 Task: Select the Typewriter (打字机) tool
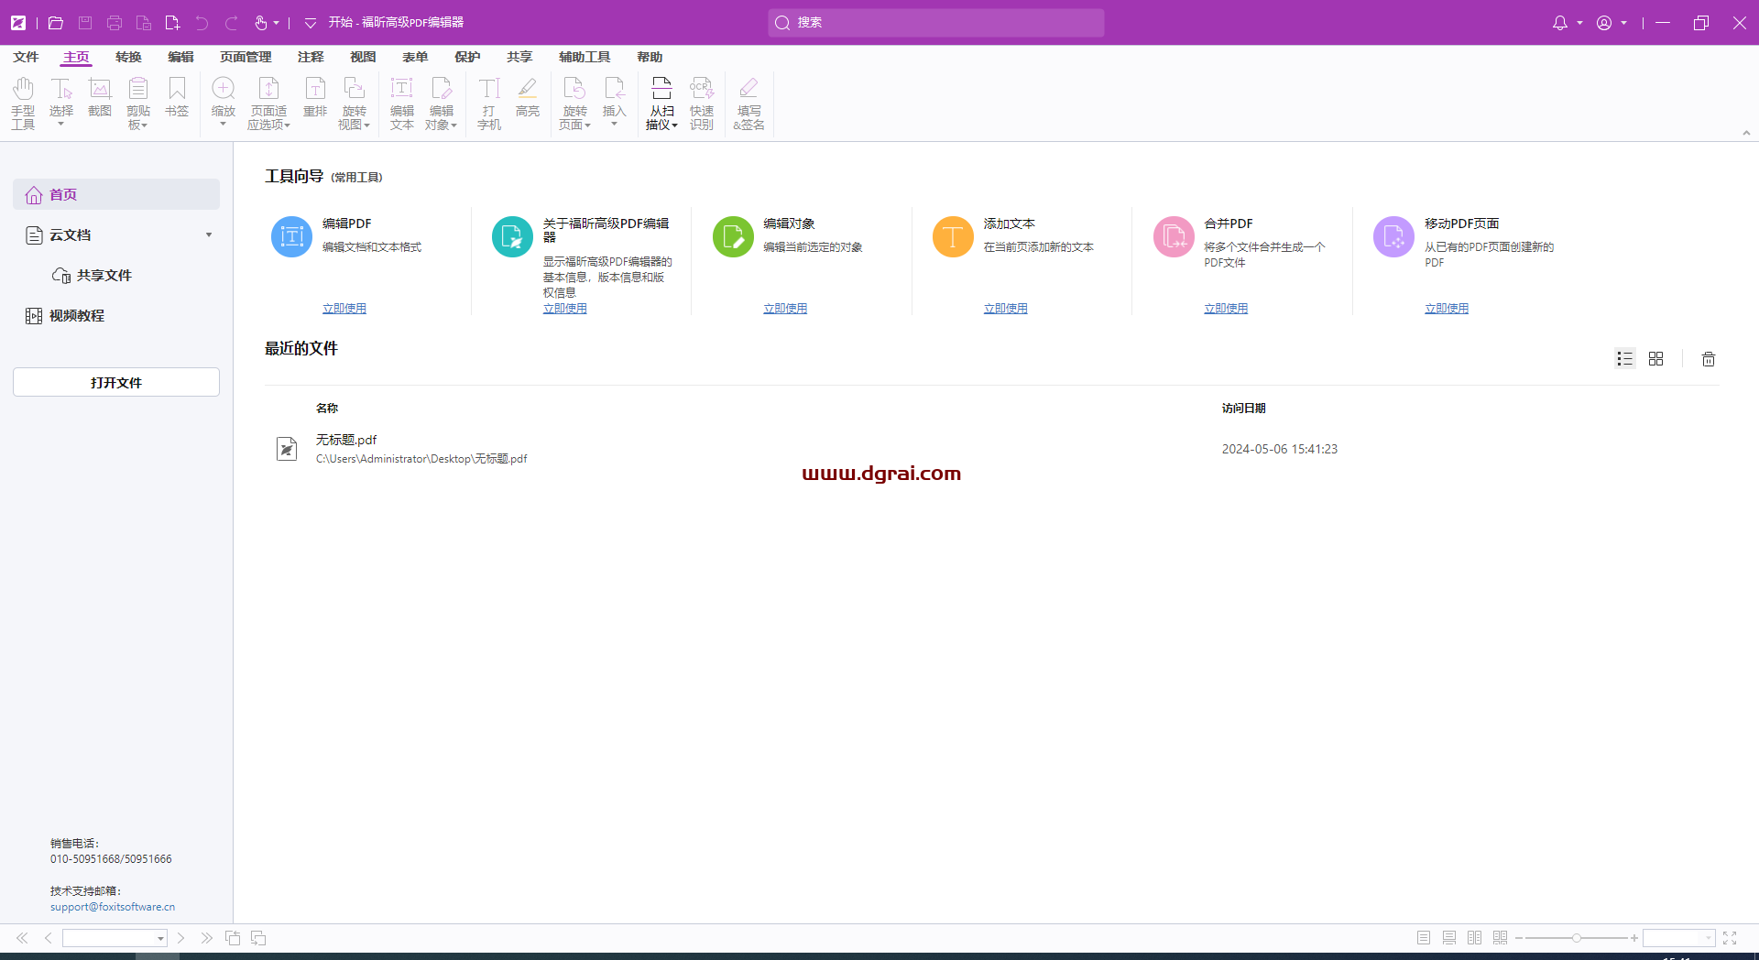[489, 103]
